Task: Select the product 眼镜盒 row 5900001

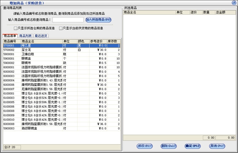Action: [x=62, y=59]
